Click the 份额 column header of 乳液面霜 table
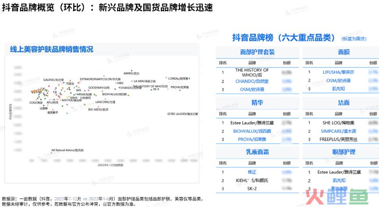Image resolution: width=379 pixels, height=207 pixels. pyautogui.click(x=287, y=163)
